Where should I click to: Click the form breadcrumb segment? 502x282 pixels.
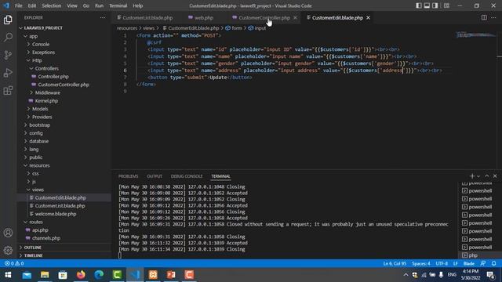(237, 28)
